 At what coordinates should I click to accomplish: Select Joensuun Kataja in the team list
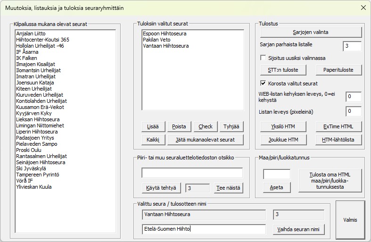click(x=35, y=83)
